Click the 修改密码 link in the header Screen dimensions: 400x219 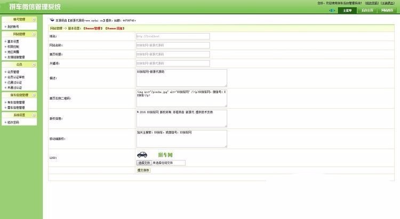[371, 3]
